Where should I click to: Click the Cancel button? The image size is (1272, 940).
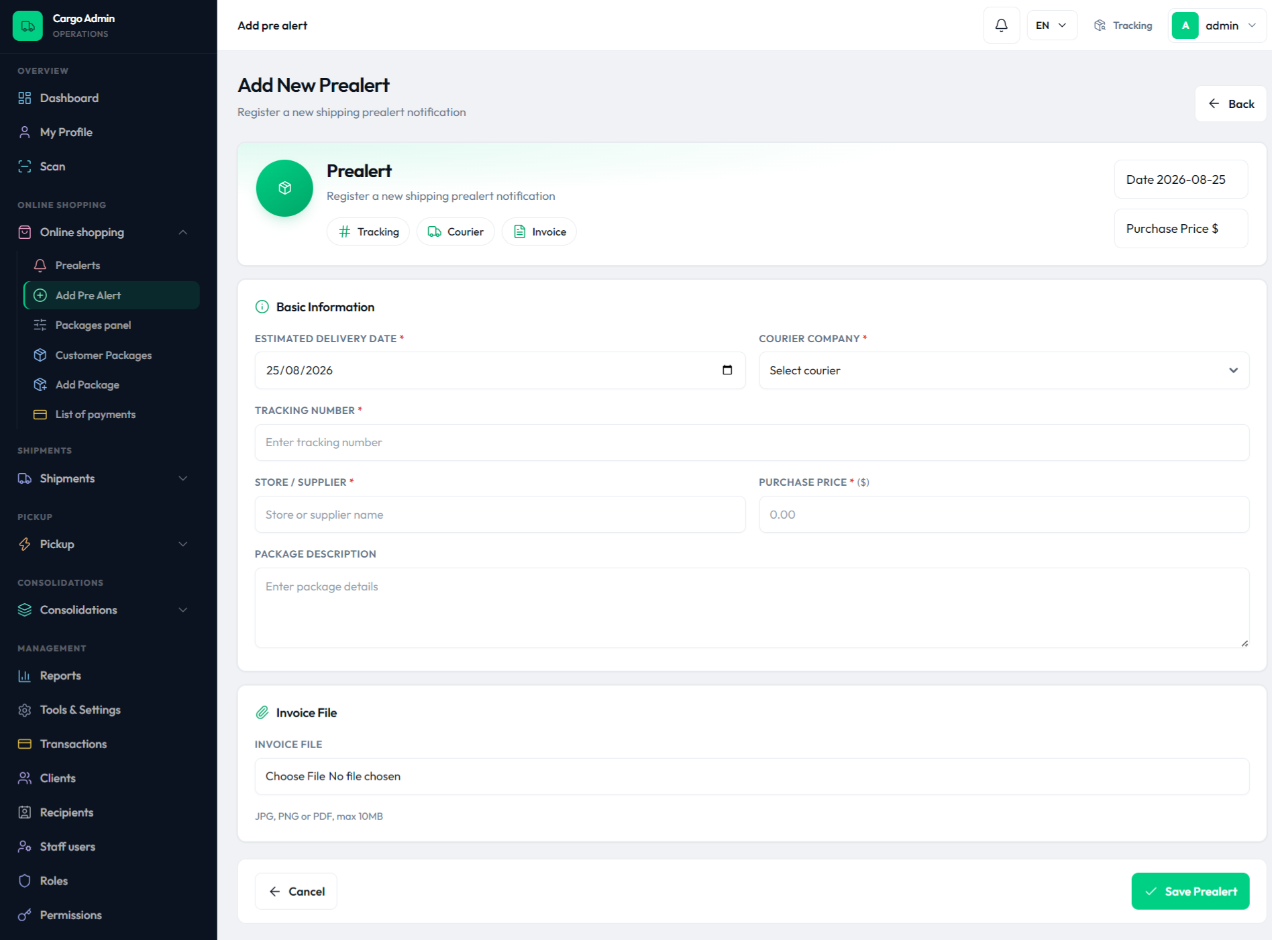tap(296, 891)
